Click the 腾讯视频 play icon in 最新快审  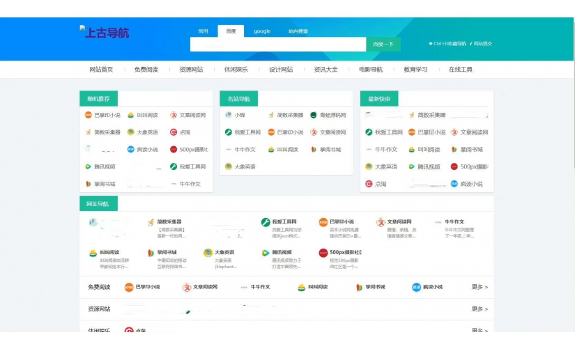point(411,166)
